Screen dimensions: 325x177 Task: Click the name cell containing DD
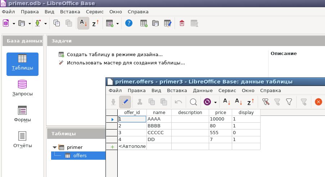point(159,140)
